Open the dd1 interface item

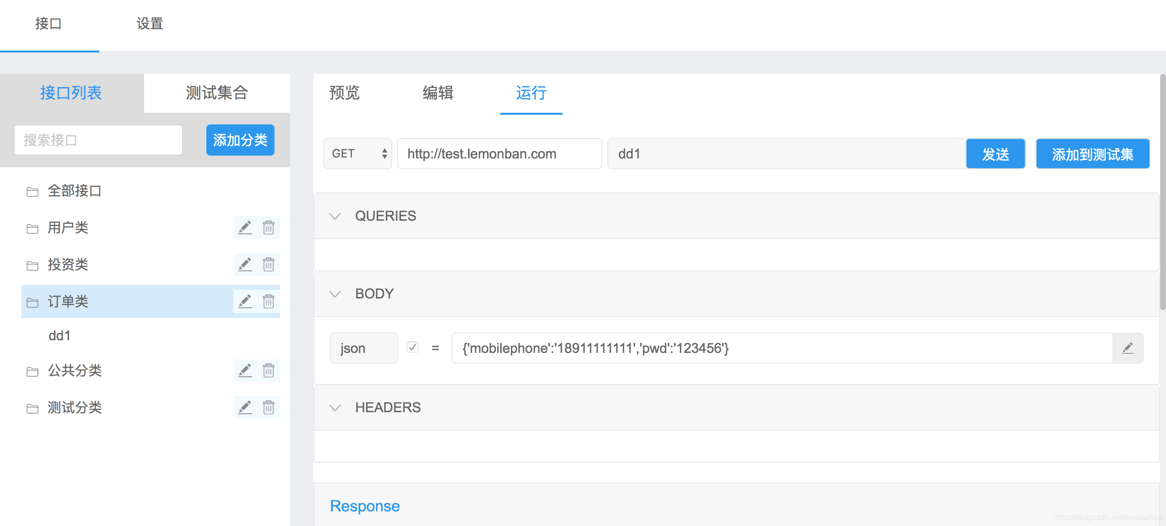[60, 335]
